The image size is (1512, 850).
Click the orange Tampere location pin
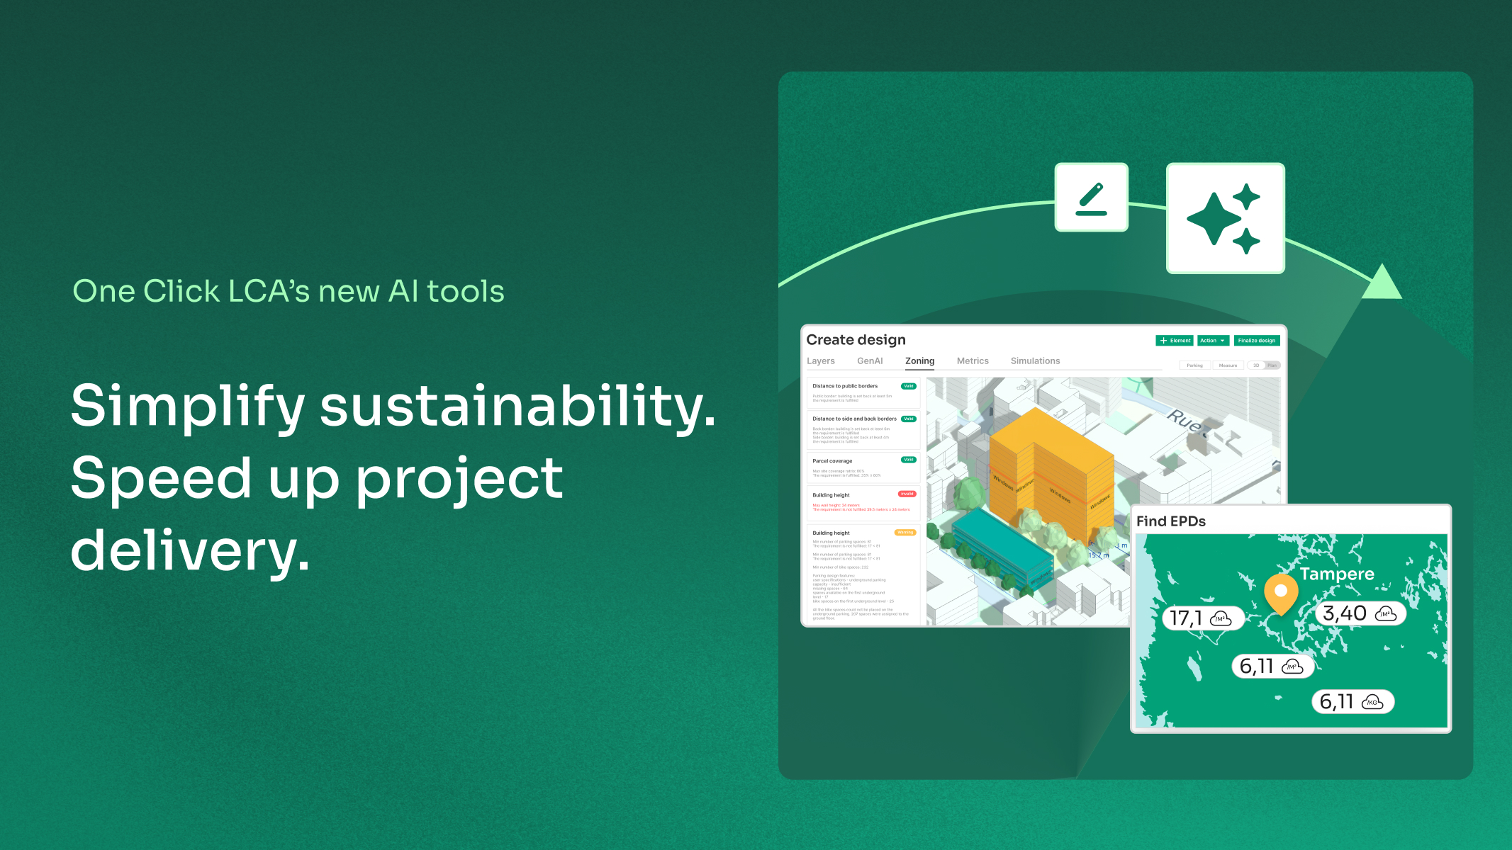(1281, 594)
